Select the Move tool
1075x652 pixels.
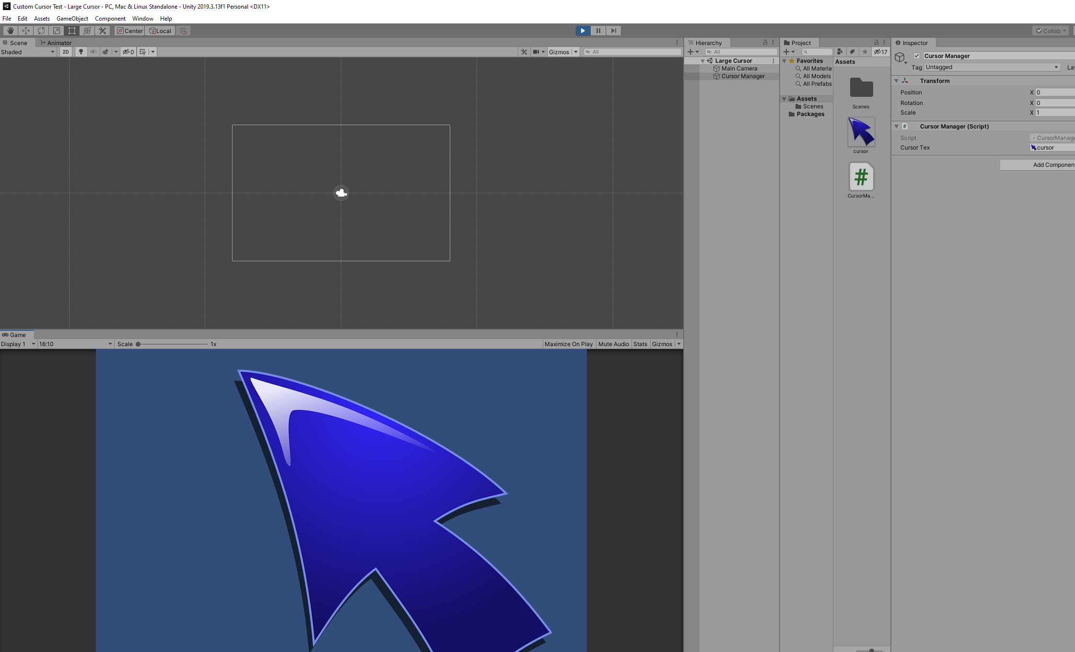pyautogui.click(x=26, y=31)
